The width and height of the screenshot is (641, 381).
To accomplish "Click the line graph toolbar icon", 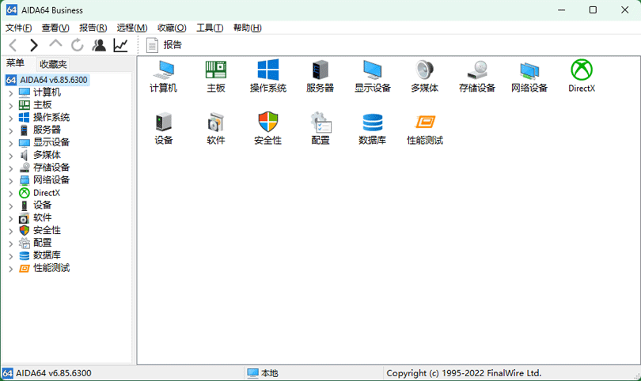I will tap(120, 45).
